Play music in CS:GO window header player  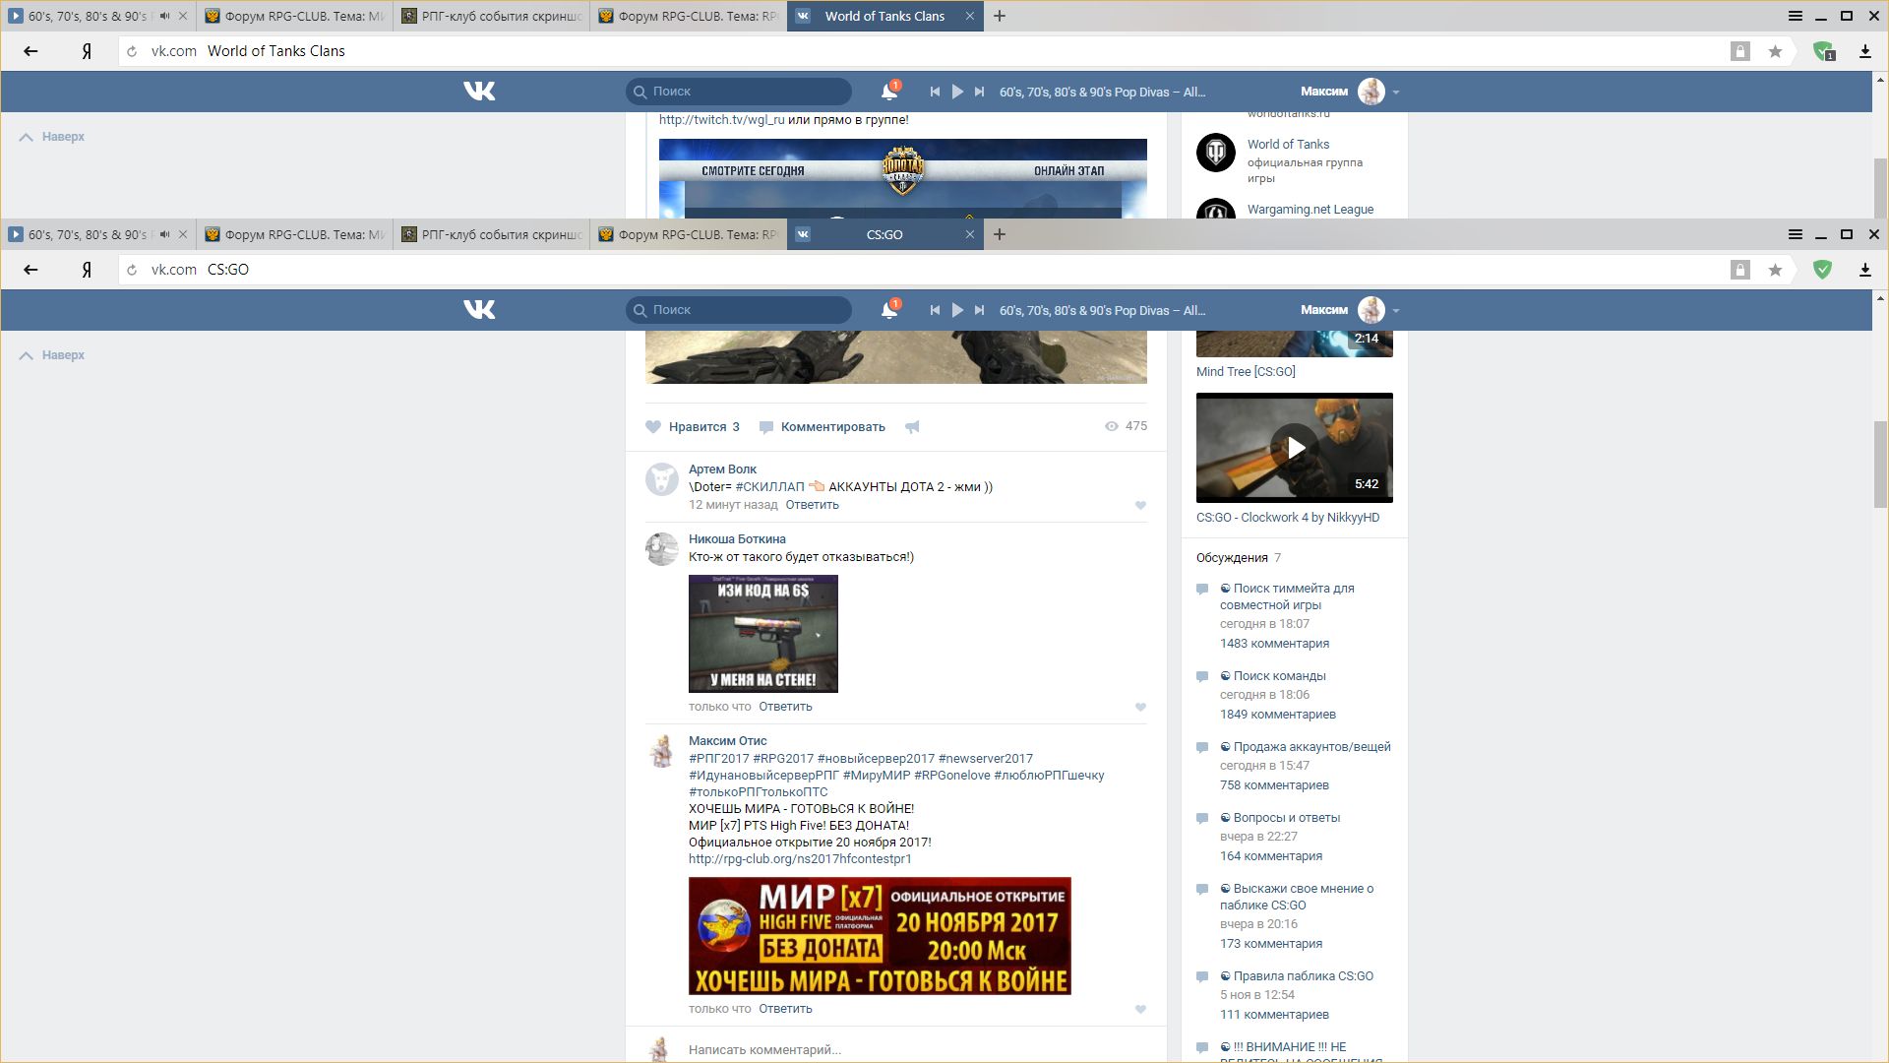(x=957, y=310)
